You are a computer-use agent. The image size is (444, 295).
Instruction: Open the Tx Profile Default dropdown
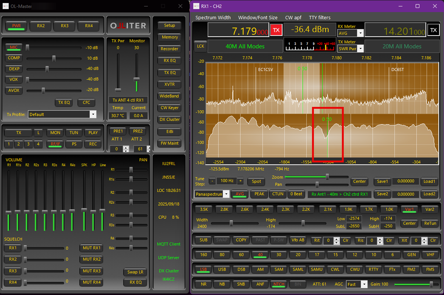point(93,114)
